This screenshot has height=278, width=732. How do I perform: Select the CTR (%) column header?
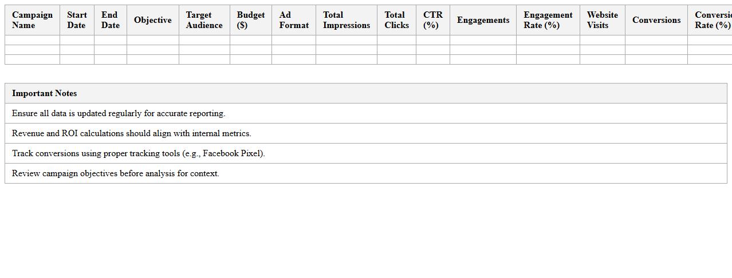pos(432,20)
